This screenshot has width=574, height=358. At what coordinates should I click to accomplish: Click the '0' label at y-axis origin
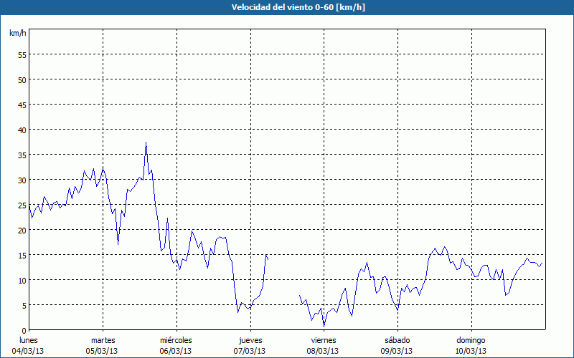click(24, 330)
